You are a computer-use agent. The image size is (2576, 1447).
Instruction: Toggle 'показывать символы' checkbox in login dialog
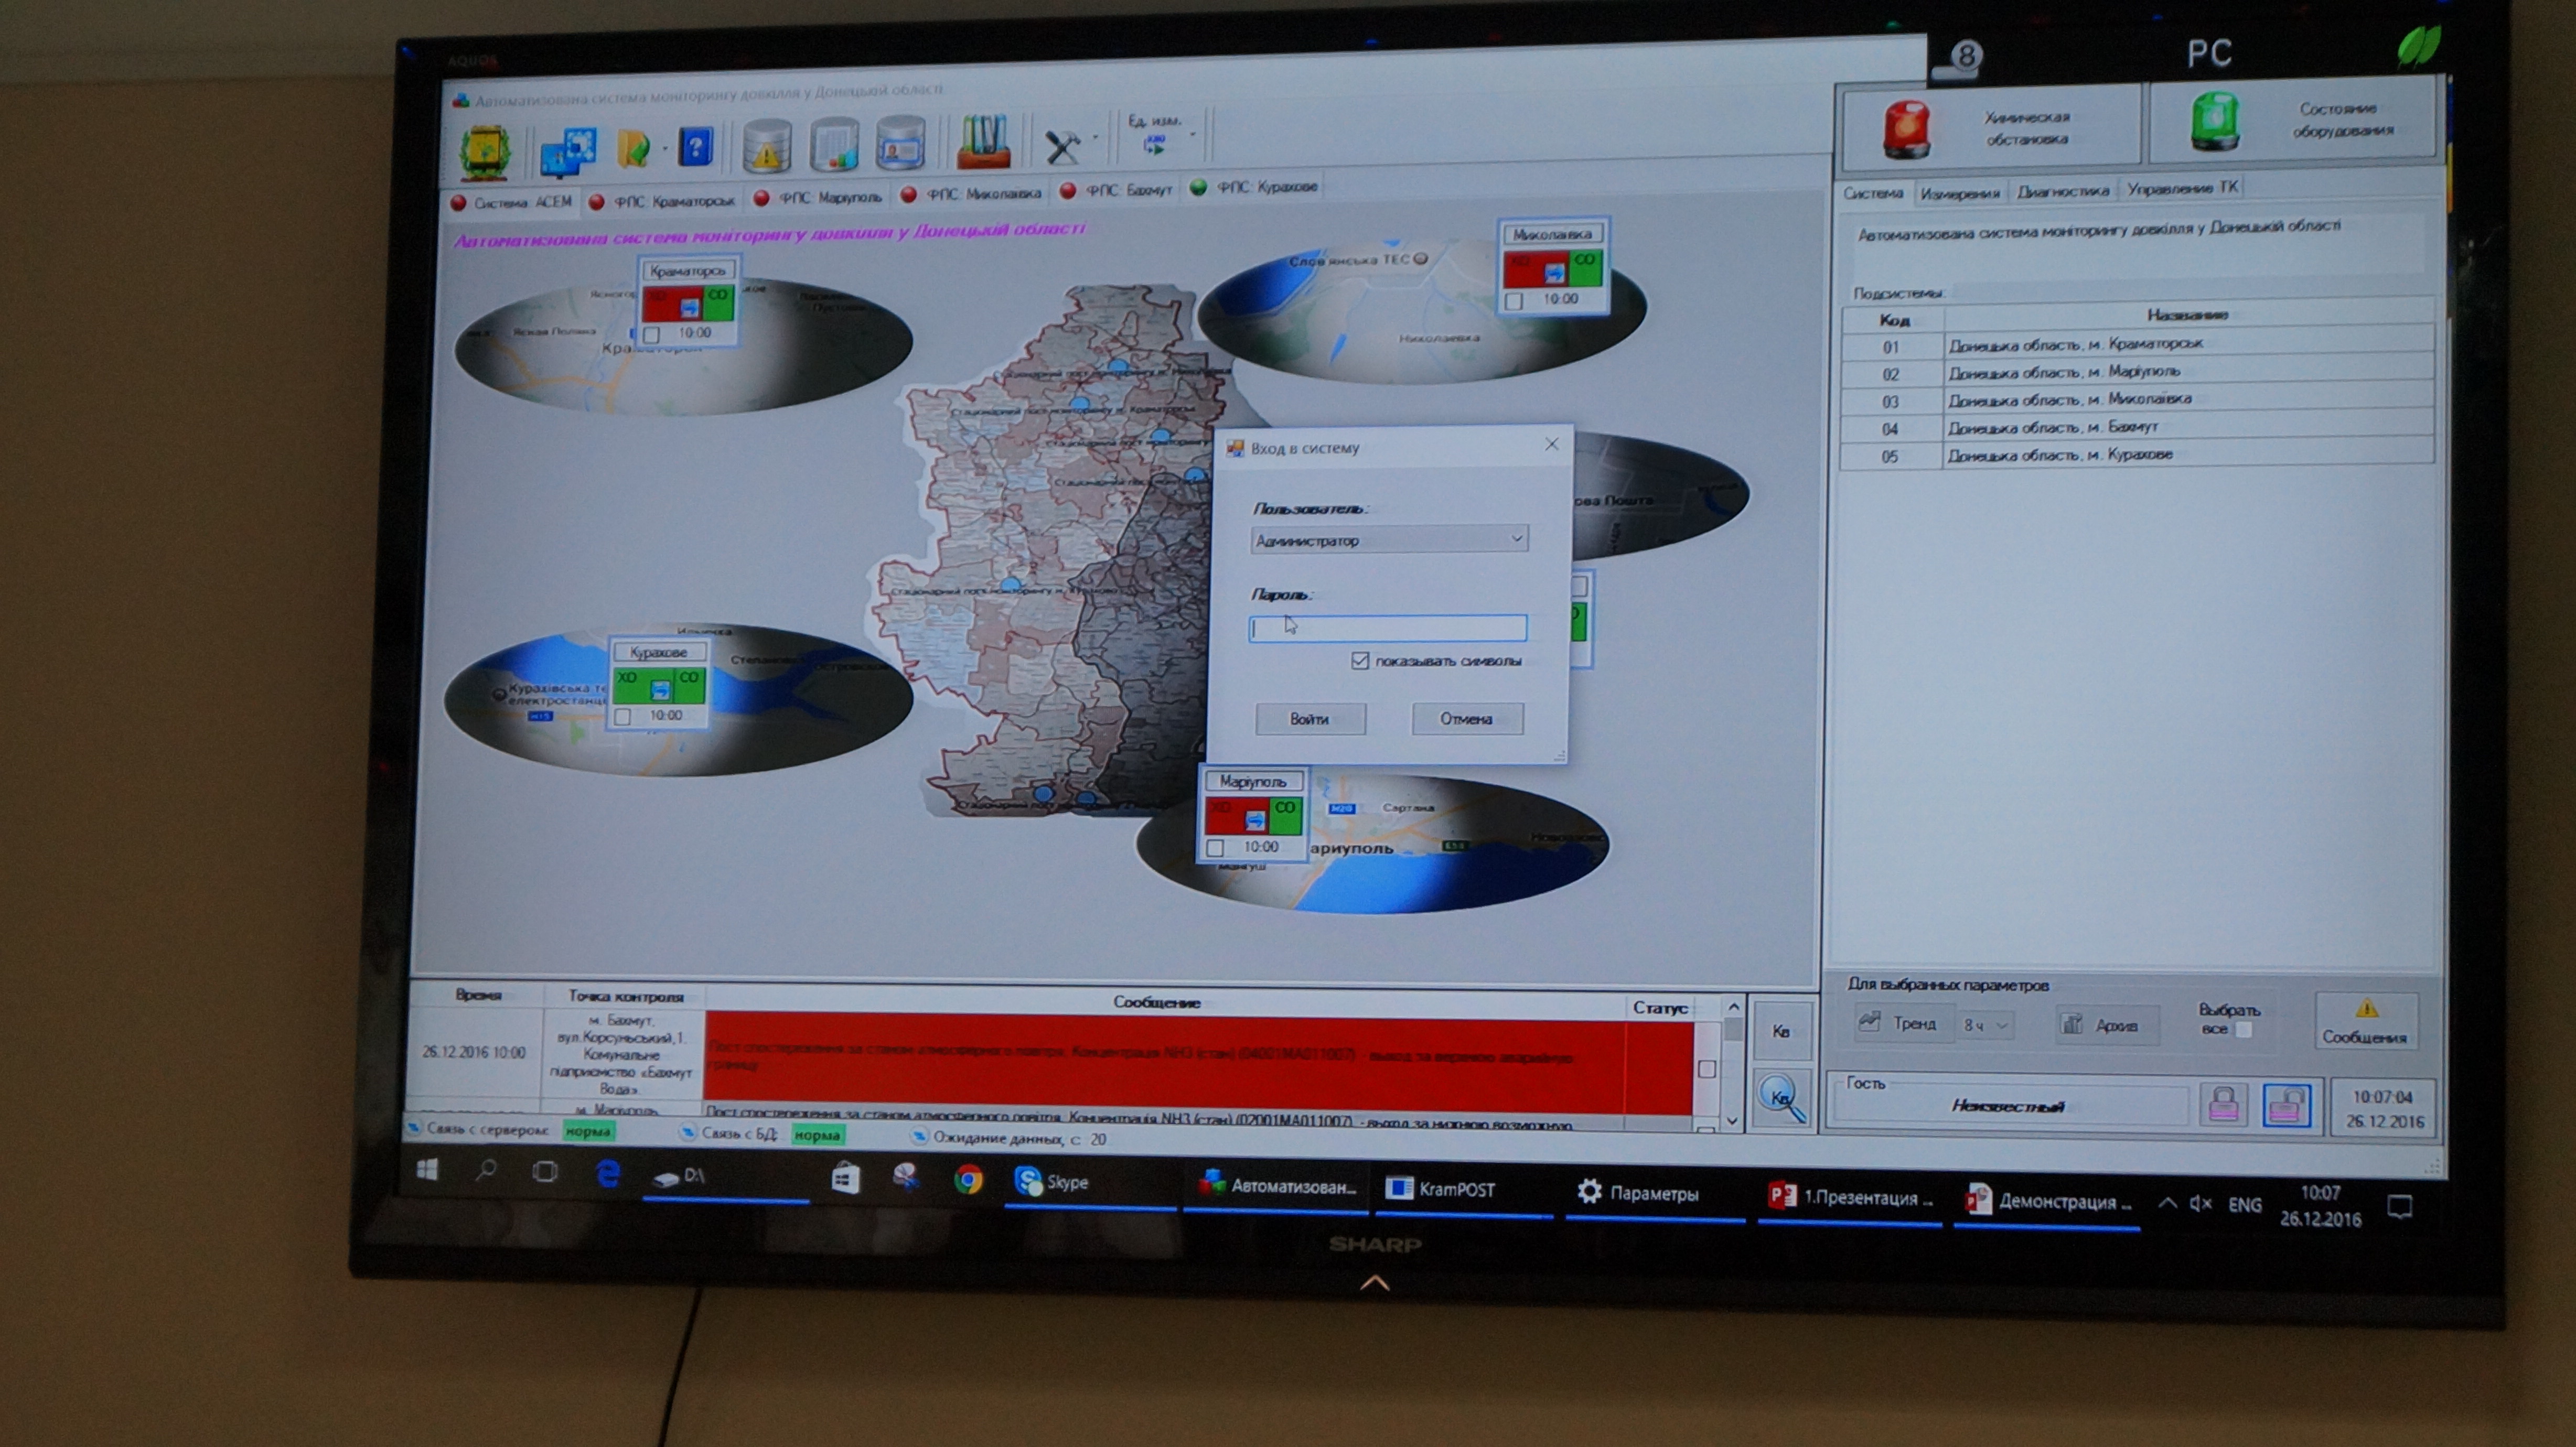pyautogui.click(x=1359, y=660)
